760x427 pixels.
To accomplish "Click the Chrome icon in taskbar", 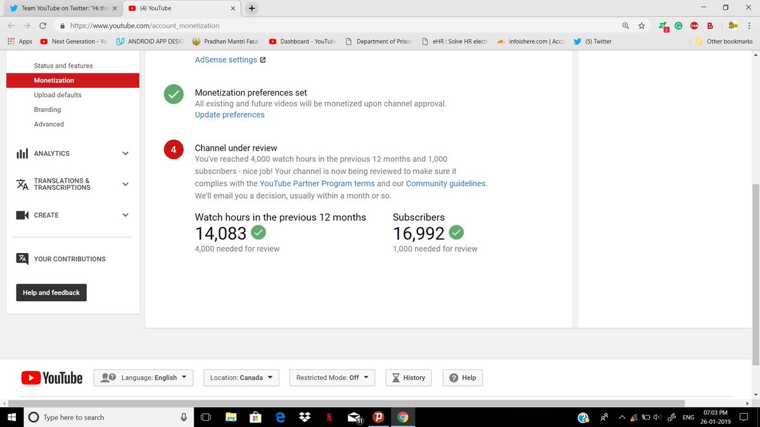I will (x=403, y=417).
